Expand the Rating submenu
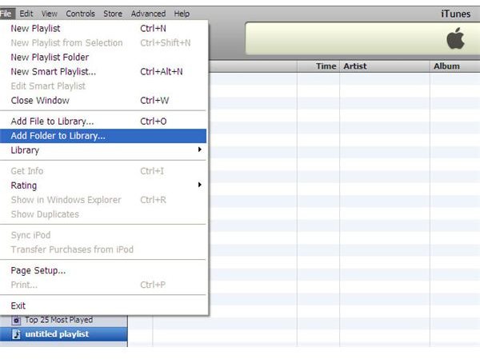 pyautogui.click(x=103, y=185)
